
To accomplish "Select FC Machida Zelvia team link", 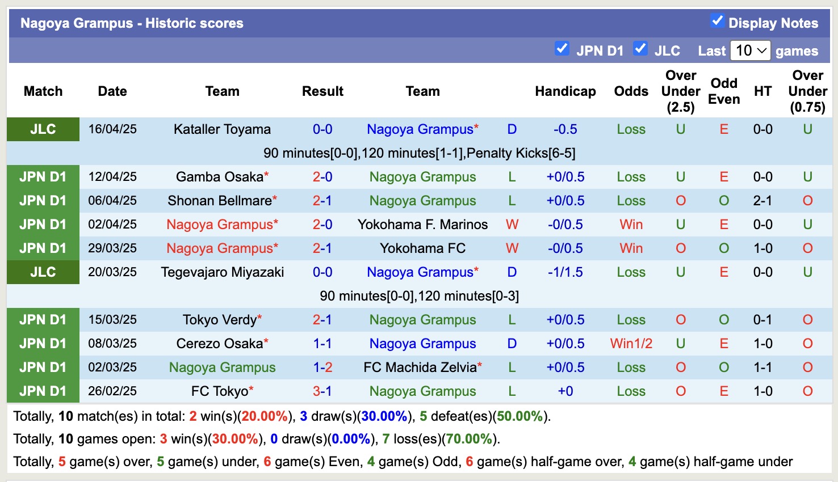I will 420,367.
